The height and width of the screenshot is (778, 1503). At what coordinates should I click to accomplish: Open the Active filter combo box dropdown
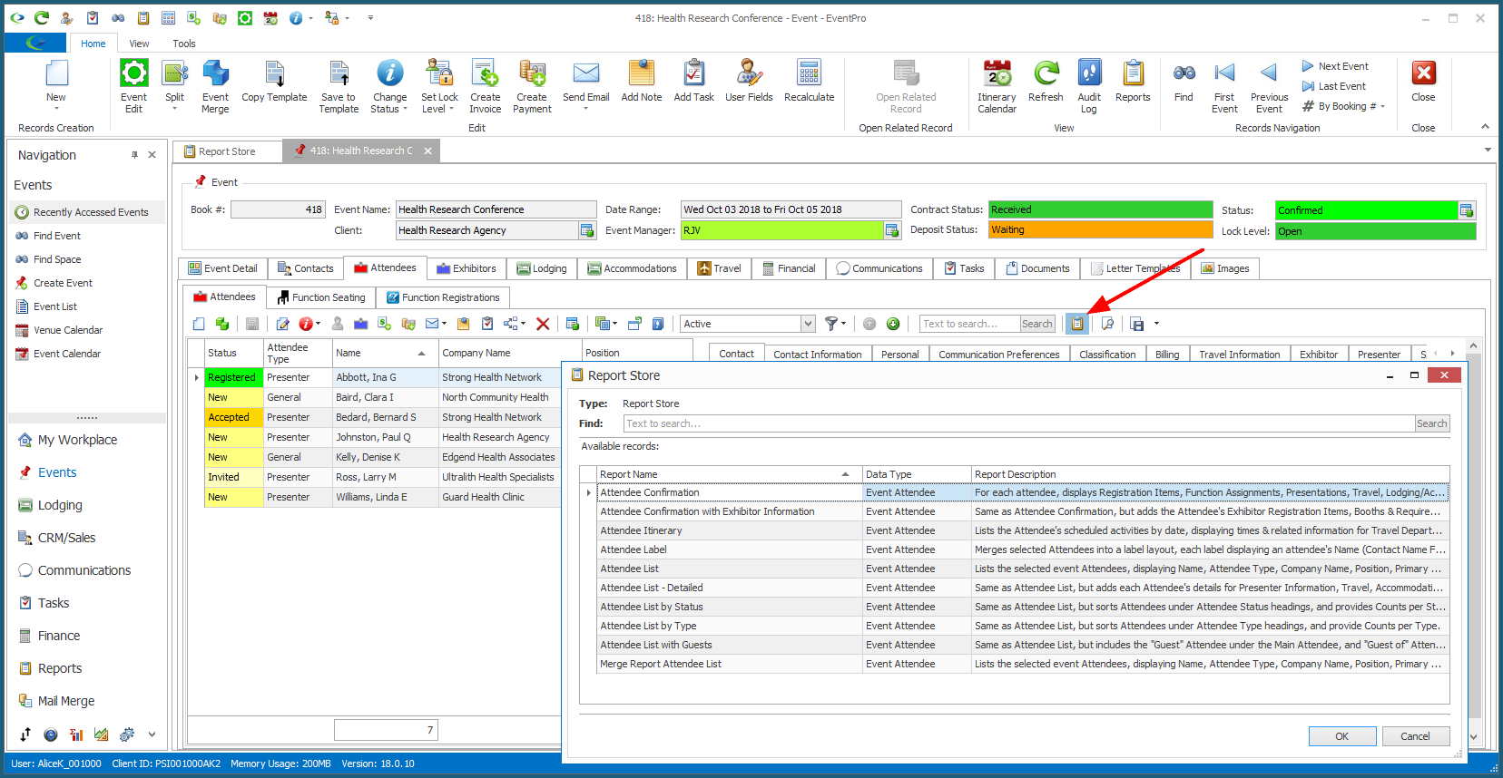click(807, 324)
